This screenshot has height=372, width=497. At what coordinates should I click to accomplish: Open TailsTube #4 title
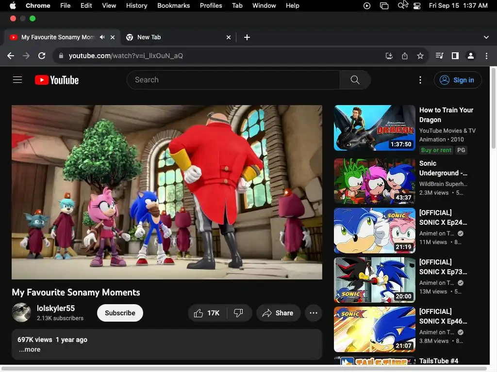[x=439, y=361]
